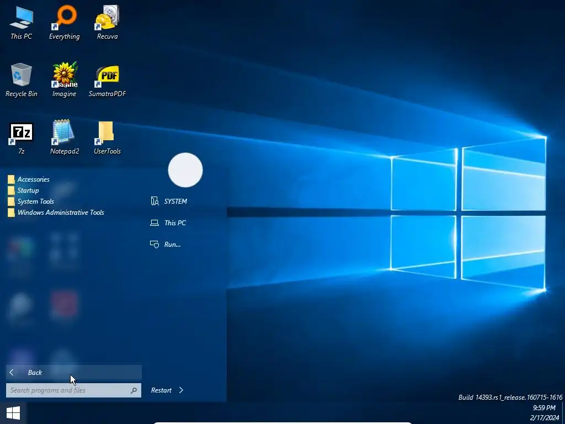Image resolution: width=565 pixels, height=424 pixels.
Task: Open the Recuva recovery shortcut
Action: pos(107,22)
